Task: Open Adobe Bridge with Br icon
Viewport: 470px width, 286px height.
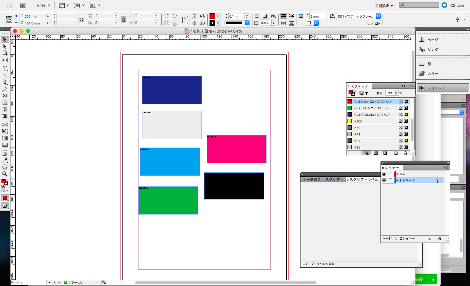Action: (x=23, y=5)
